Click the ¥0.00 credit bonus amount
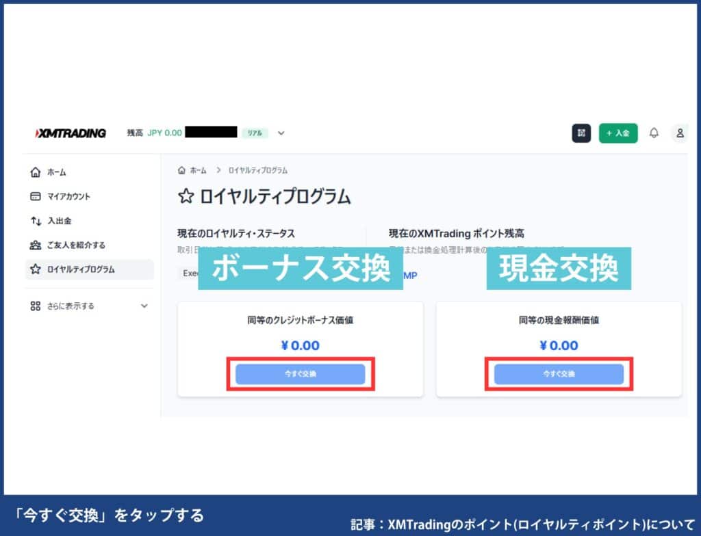Viewport: 701px width, 536px height. [301, 345]
